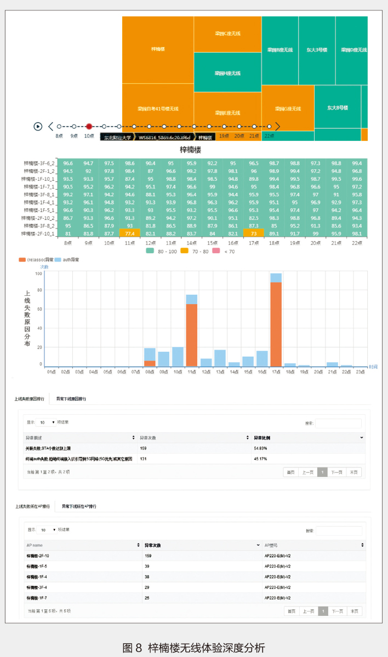
Task: Start timeline playback with the play button
Action: (x=38, y=126)
